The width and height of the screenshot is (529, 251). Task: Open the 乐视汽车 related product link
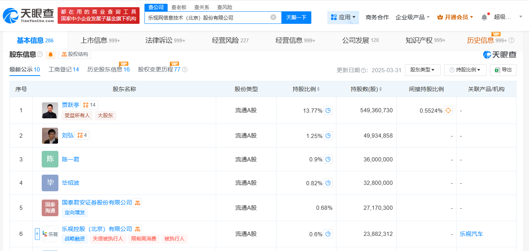point(471,234)
